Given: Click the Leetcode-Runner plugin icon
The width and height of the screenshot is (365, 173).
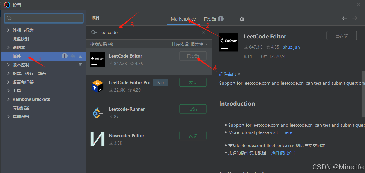Looking at the screenshot, I should click(x=98, y=112).
